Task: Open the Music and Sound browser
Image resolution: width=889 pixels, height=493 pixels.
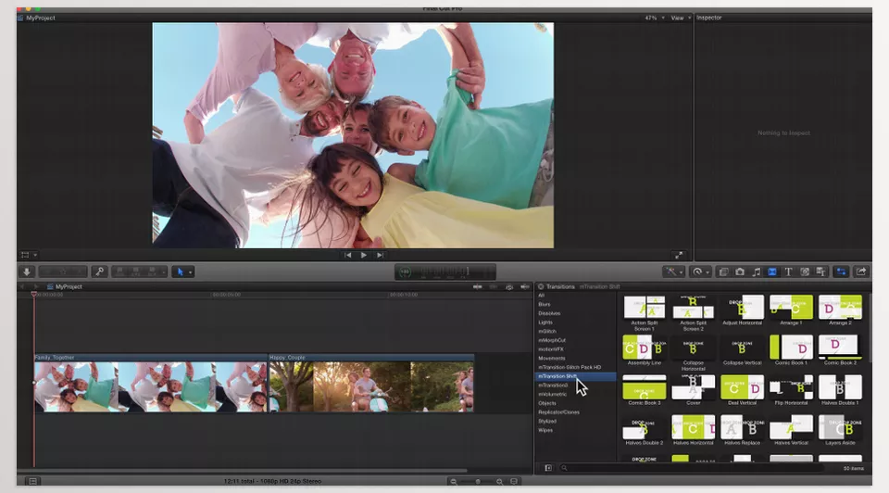Action: click(x=756, y=272)
